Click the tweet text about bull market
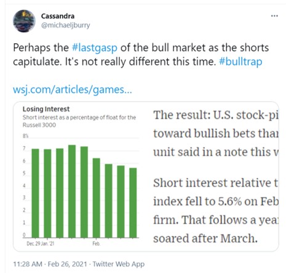Image resolution: width=286 pixels, height=273 pixels. coord(141,54)
